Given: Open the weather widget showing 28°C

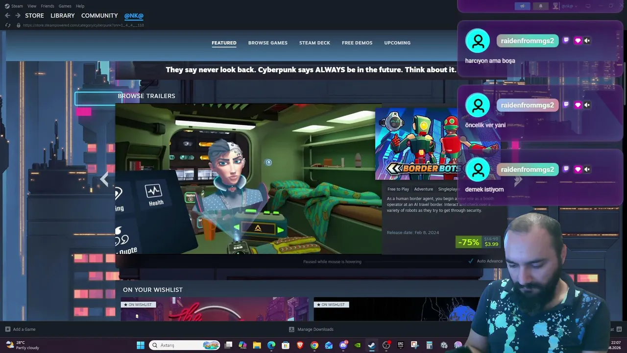Looking at the screenshot, I should pos(23,345).
